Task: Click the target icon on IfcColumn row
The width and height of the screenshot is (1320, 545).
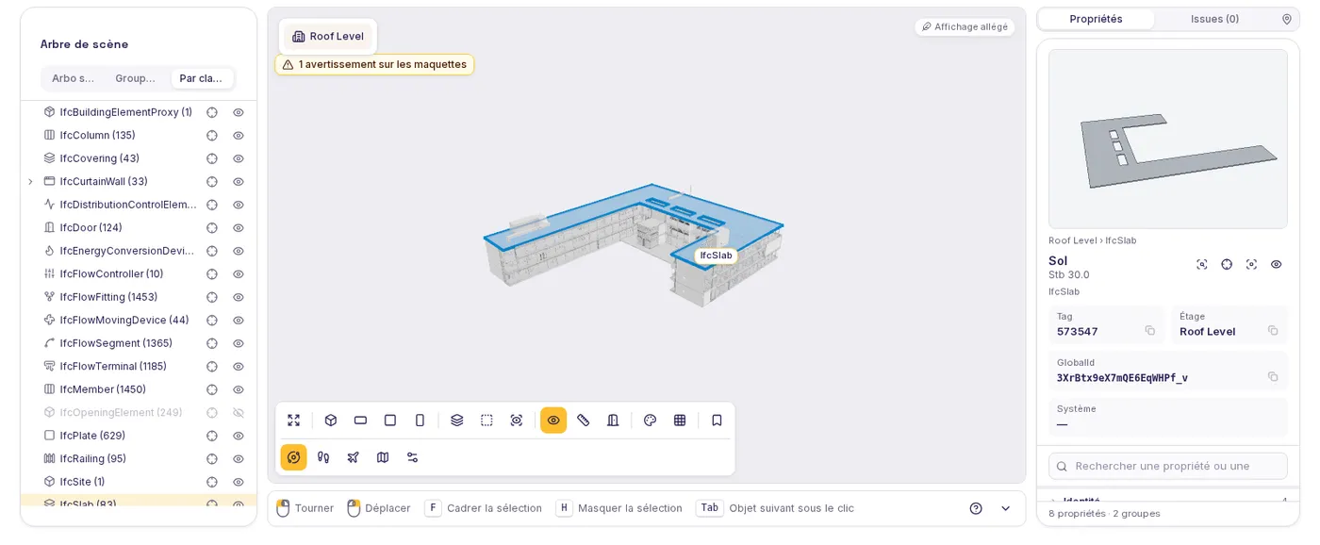Action: [x=212, y=136]
